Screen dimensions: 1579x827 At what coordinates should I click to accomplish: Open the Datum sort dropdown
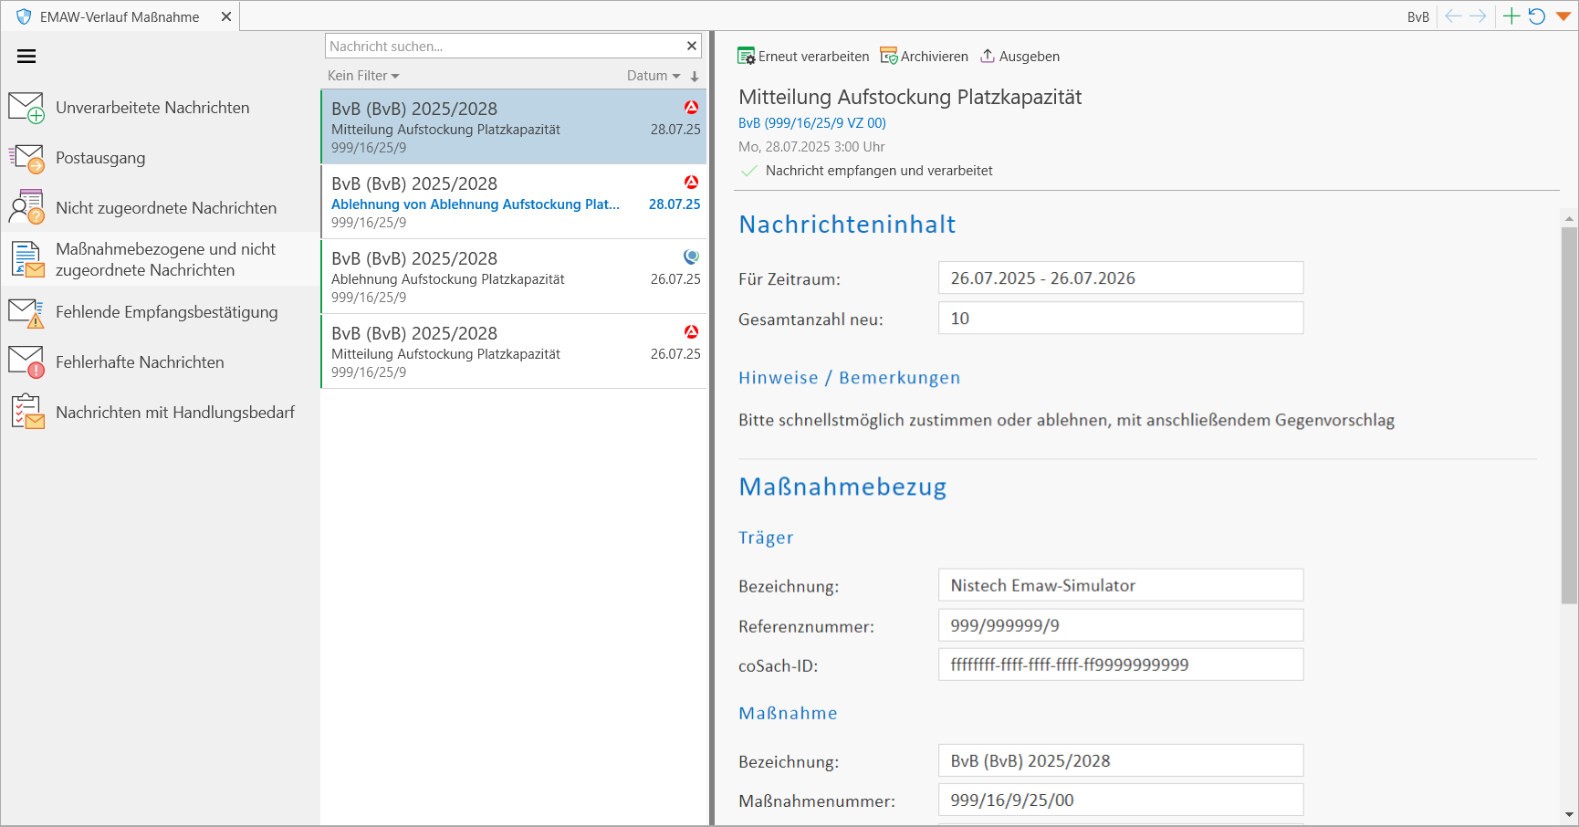click(654, 76)
